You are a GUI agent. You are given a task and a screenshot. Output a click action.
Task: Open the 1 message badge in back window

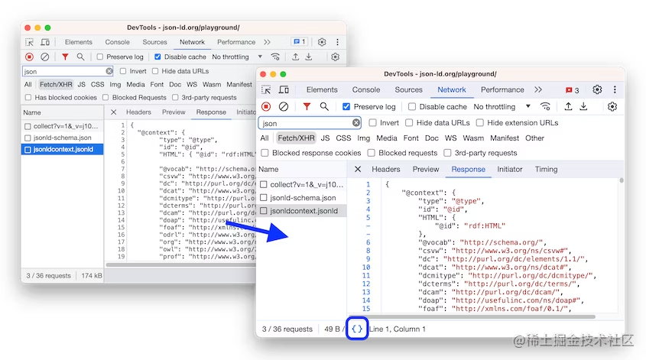tap(300, 41)
